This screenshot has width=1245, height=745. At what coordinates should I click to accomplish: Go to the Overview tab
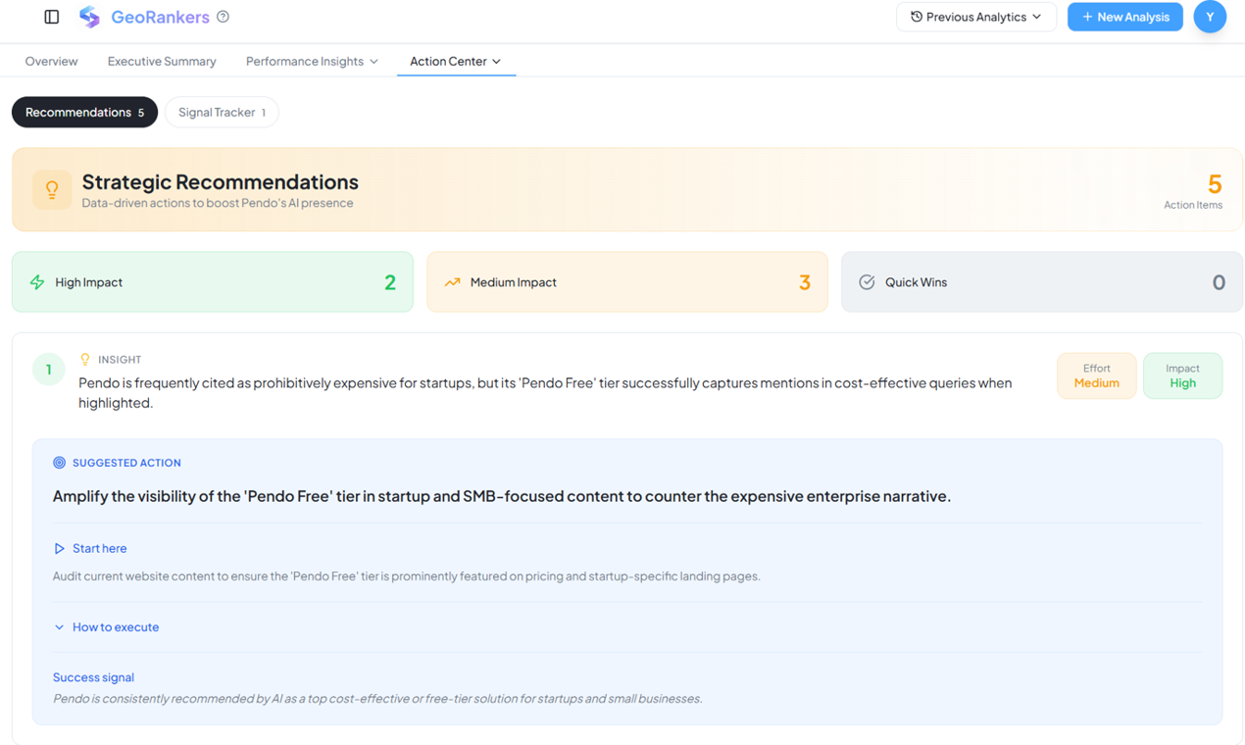pyautogui.click(x=51, y=61)
